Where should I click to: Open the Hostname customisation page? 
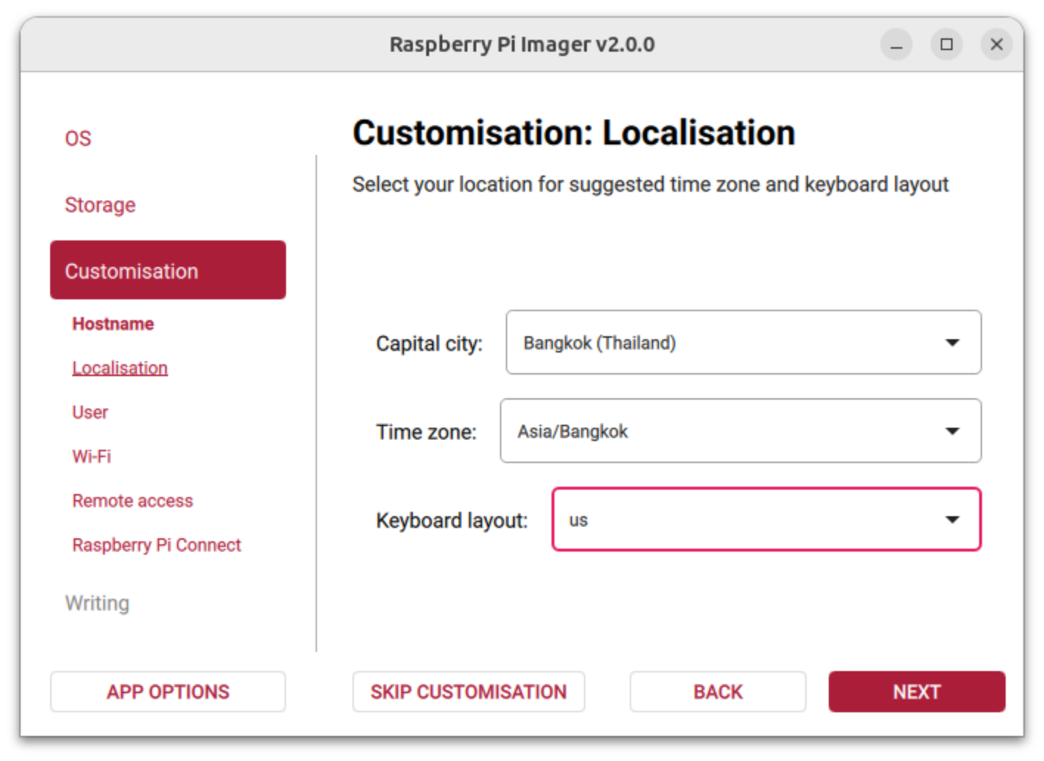coord(113,324)
